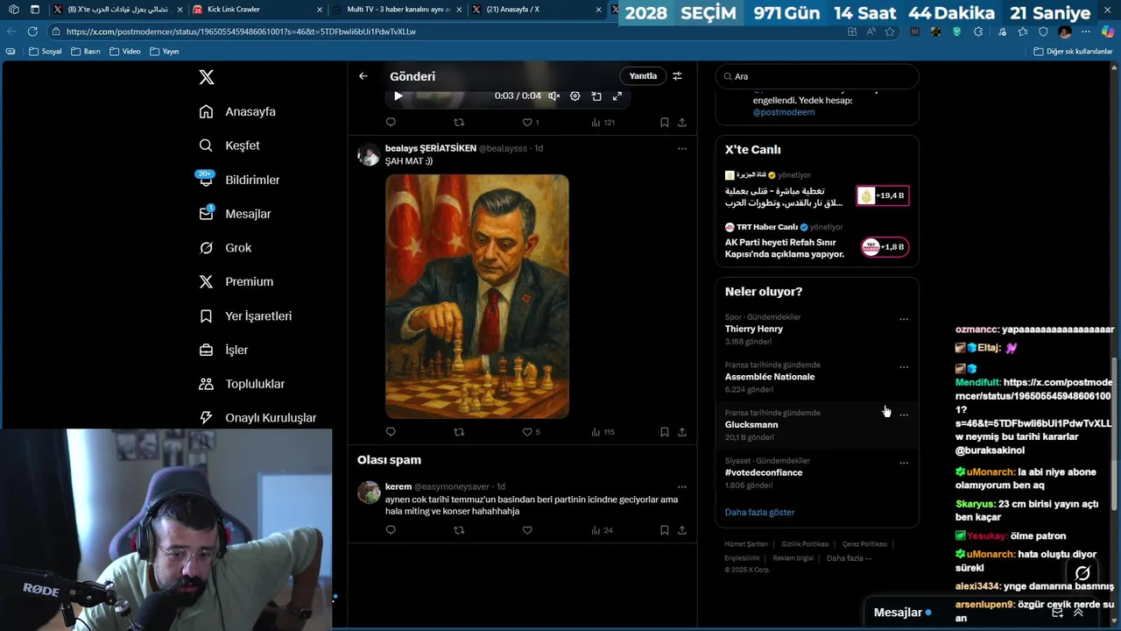Play the video in the top post

[x=398, y=96]
